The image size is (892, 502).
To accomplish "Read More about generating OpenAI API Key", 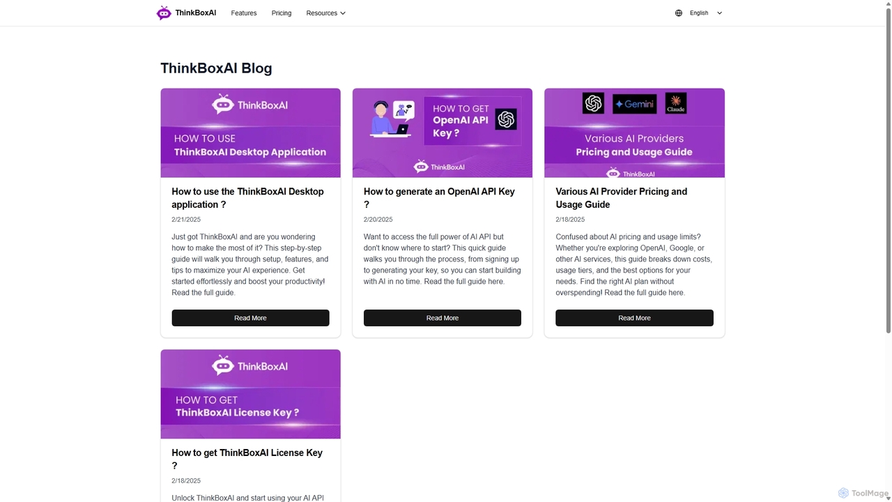I will (x=443, y=318).
